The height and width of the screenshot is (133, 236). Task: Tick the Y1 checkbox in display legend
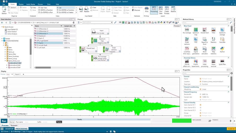pyautogui.click(x=9, y=95)
